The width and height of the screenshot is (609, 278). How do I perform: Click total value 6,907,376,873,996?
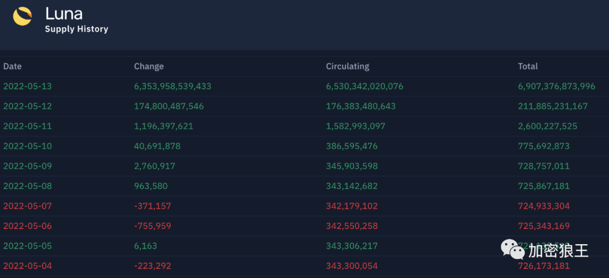pyautogui.click(x=557, y=86)
